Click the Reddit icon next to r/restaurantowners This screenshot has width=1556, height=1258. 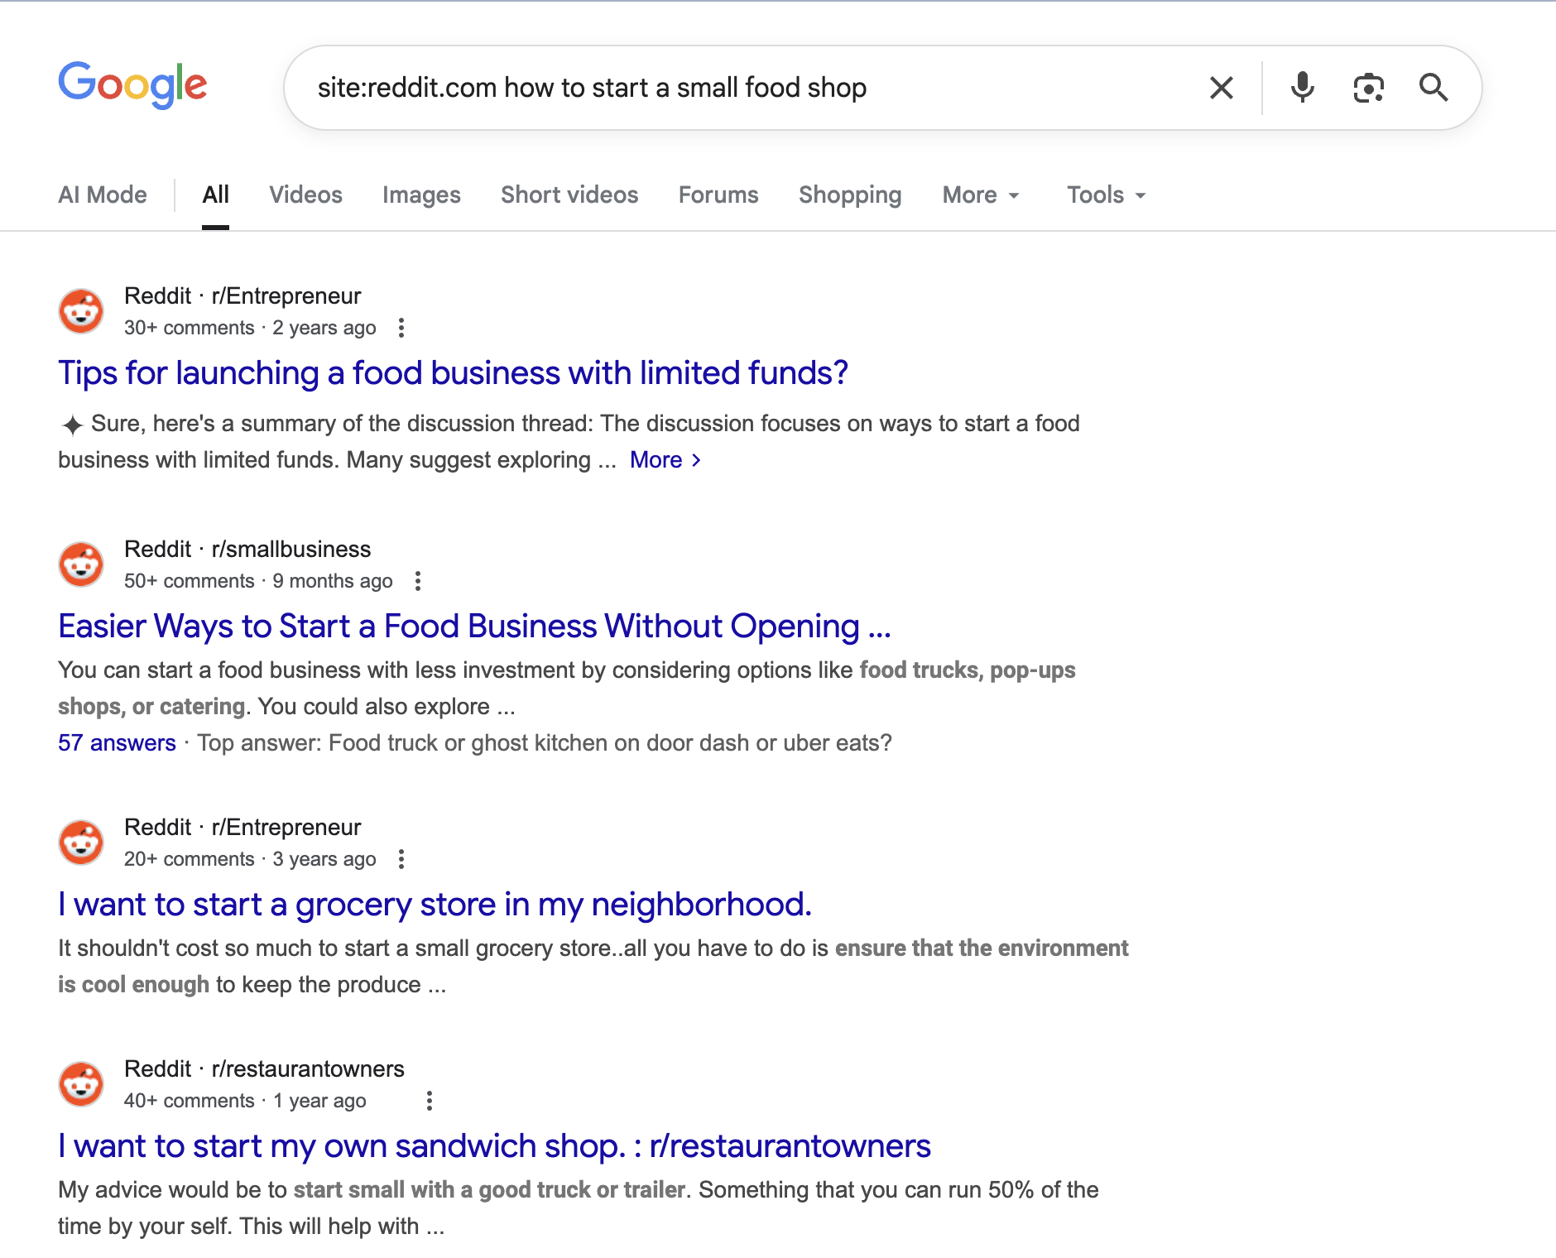[80, 1083]
